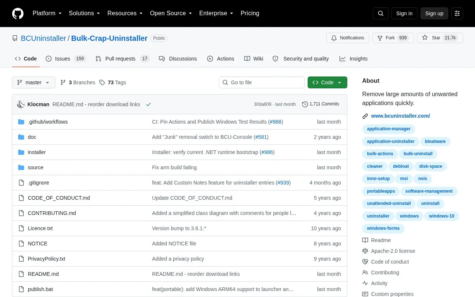Open the .github/workflows folder
The height and width of the screenshot is (297, 475).
coord(47,122)
